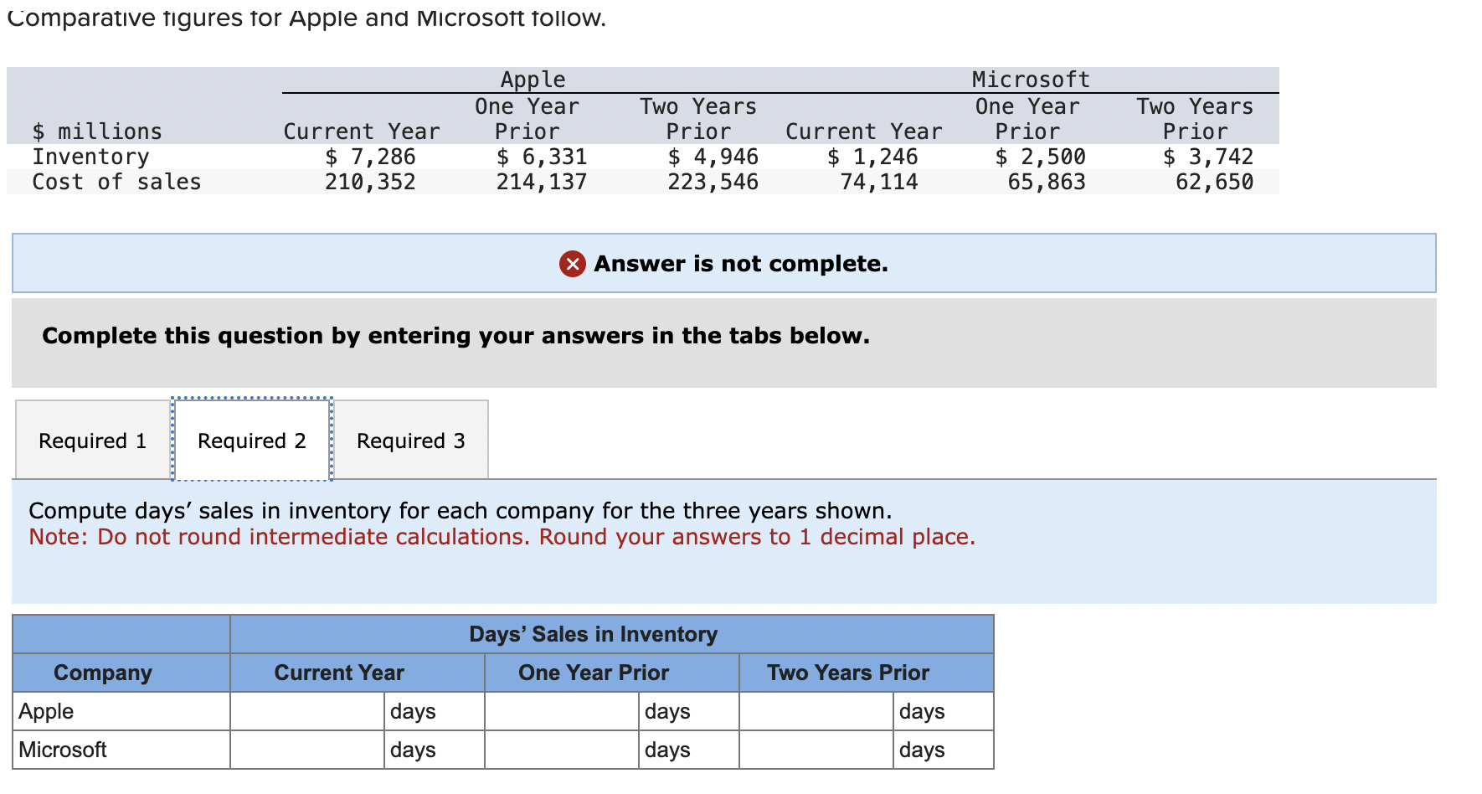Select the Required 2 tab
The height and width of the screenshot is (794, 1482).
point(252,440)
